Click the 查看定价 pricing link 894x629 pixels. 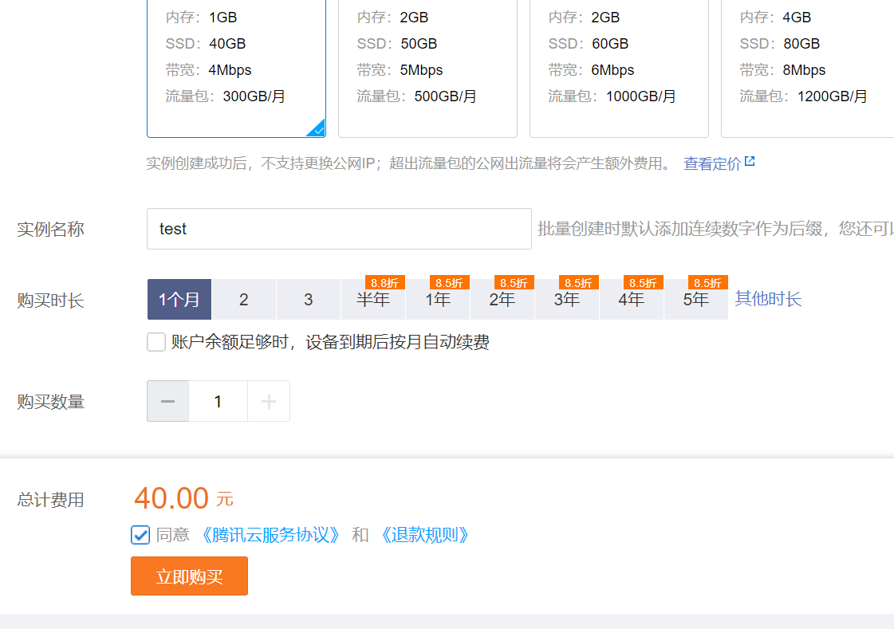pyautogui.click(x=712, y=160)
